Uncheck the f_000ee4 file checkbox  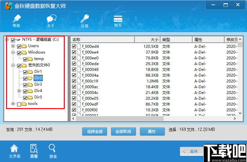[74, 52]
